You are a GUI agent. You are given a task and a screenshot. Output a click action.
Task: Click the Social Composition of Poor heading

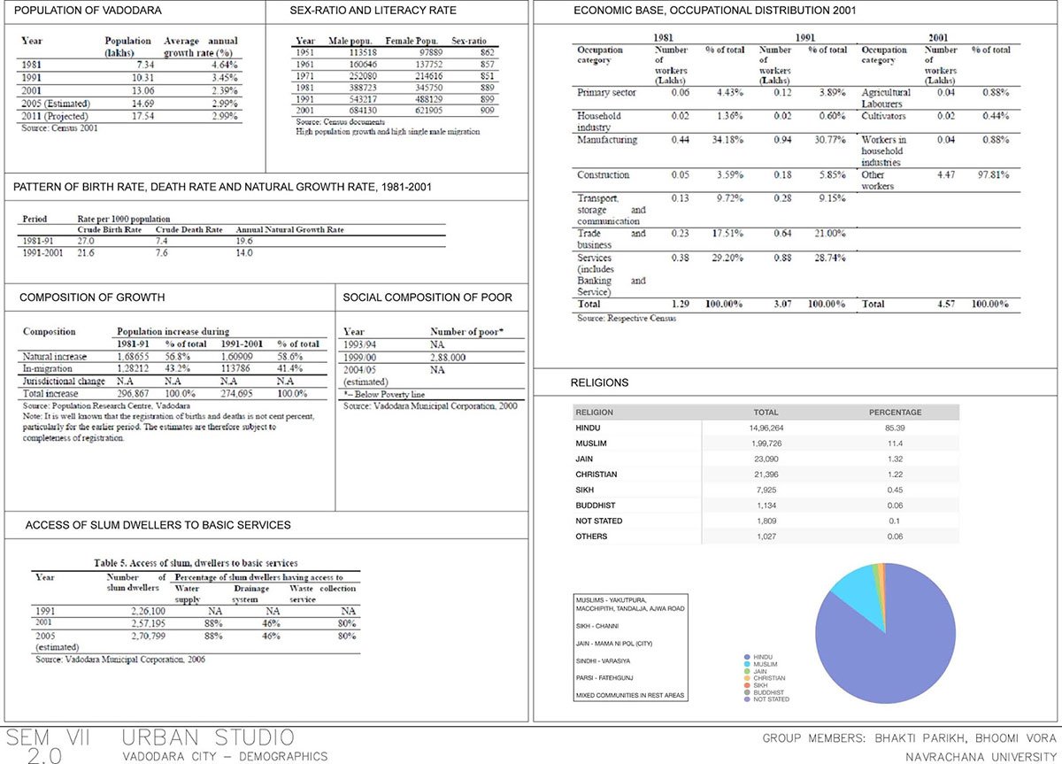tap(427, 297)
